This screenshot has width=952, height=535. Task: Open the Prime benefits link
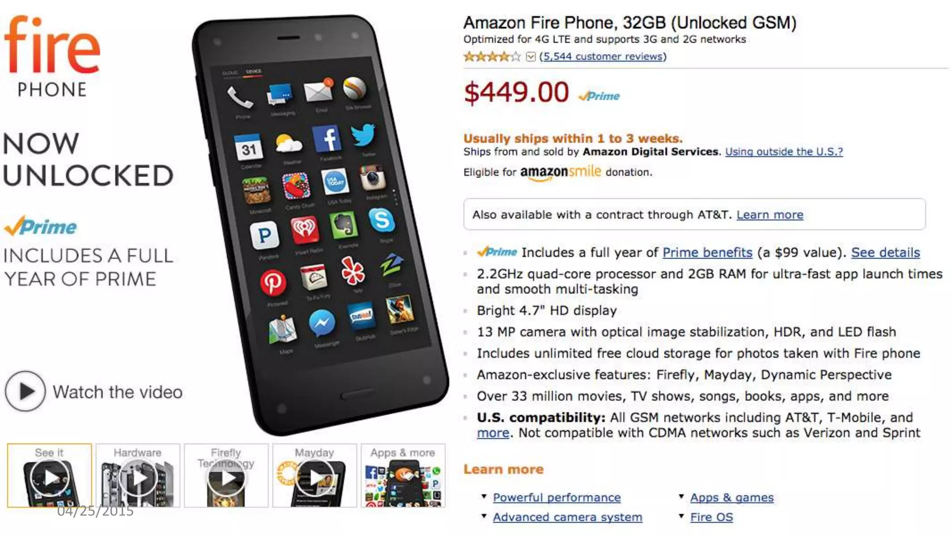(707, 252)
